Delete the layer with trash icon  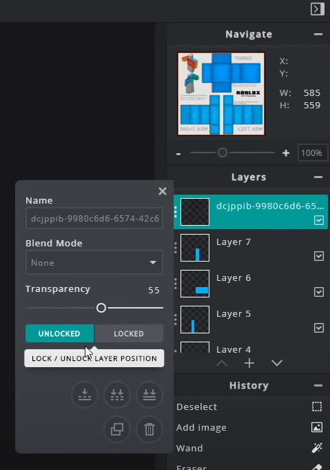coord(149,429)
